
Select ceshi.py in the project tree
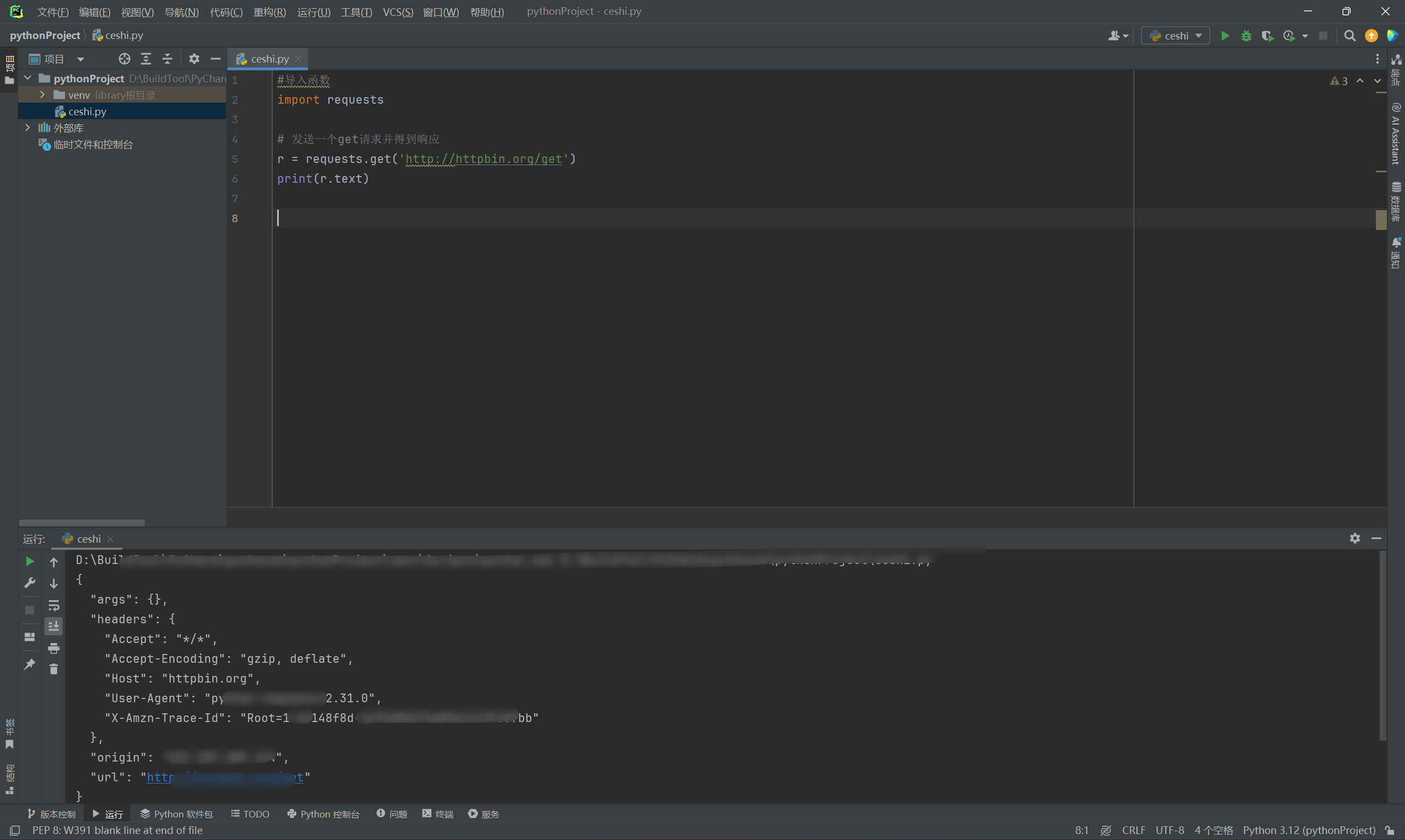[x=87, y=111]
